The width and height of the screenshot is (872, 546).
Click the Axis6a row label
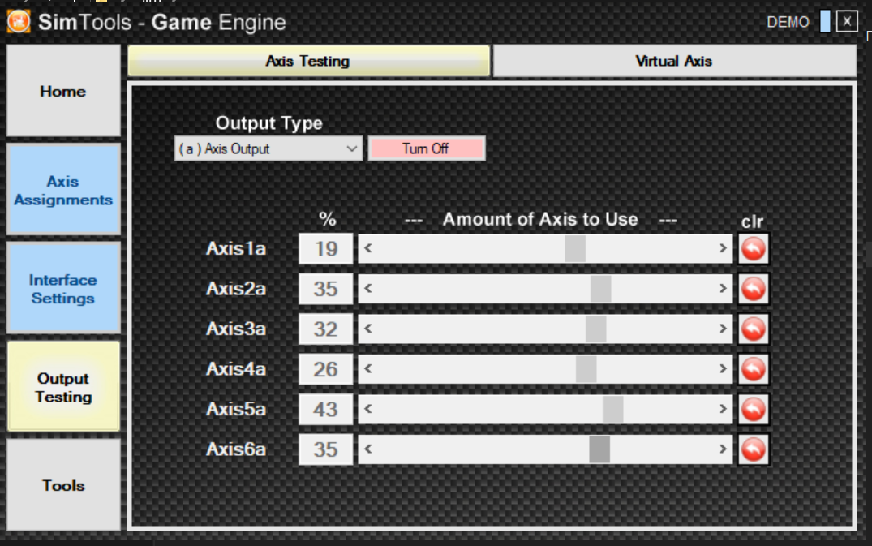click(x=236, y=449)
